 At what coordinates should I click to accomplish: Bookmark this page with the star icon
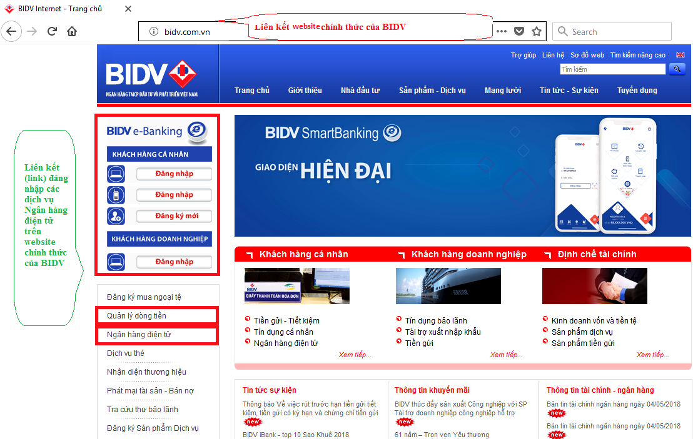tap(537, 31)
